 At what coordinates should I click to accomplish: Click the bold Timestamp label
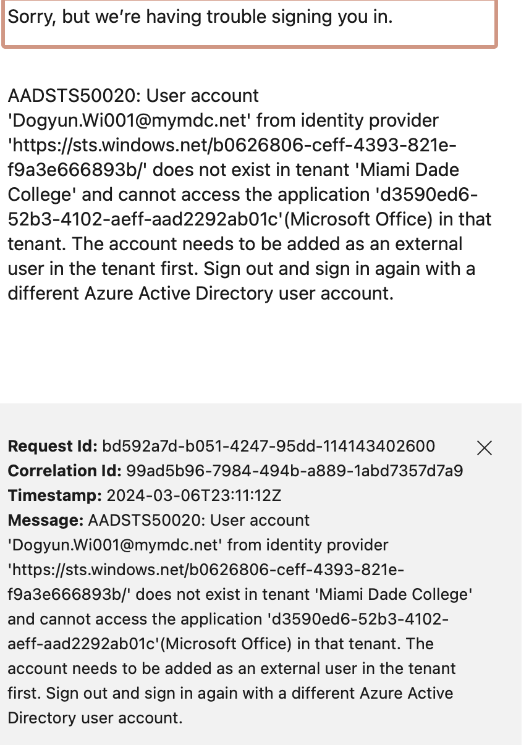55,495
